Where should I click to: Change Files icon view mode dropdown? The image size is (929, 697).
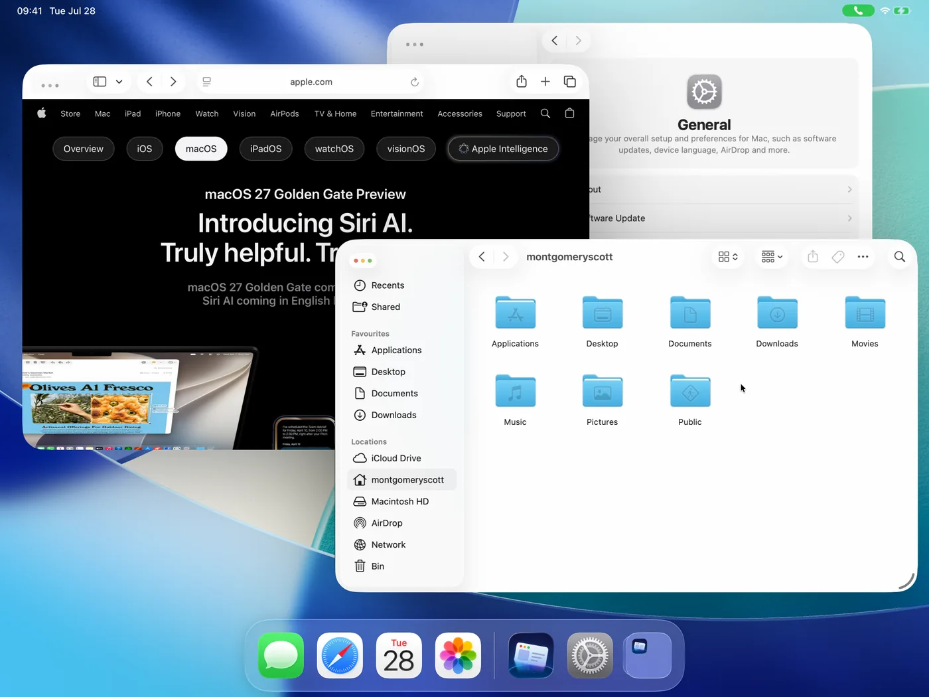coord(728,257)
